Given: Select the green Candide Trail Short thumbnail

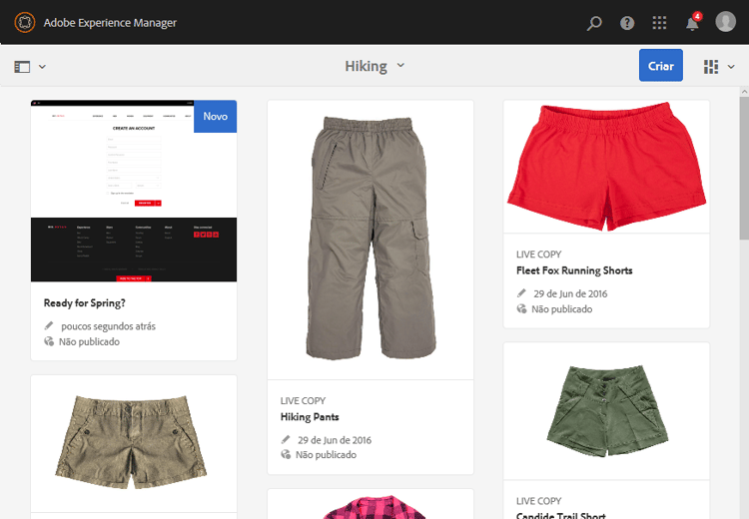Looking at the screenshot, I should (x=606, y=410).
